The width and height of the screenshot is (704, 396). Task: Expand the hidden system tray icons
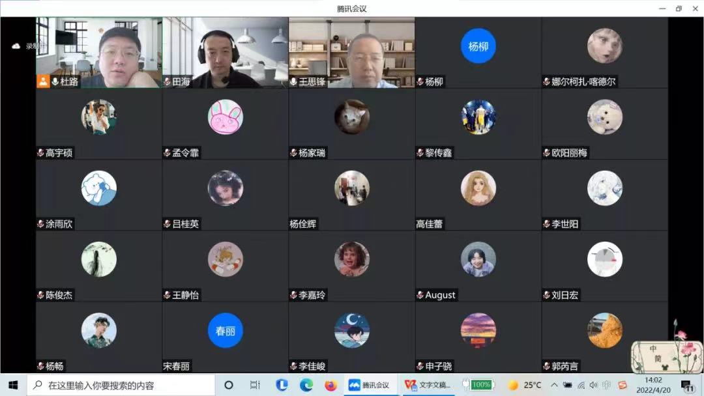pos(555,385)
